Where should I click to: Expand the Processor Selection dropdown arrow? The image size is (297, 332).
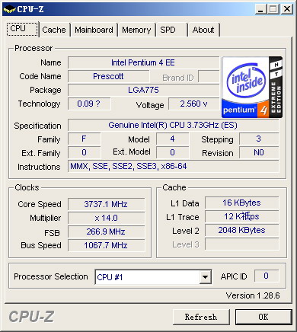click(x=206, y=277)
